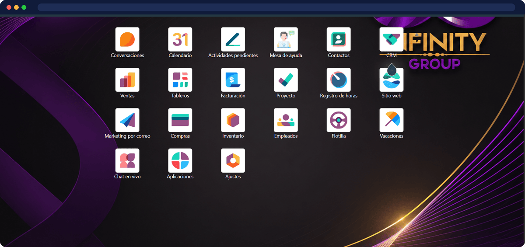Open the CRM app icon
Viewport: 525px width, 247px height.
coord(392,39)
